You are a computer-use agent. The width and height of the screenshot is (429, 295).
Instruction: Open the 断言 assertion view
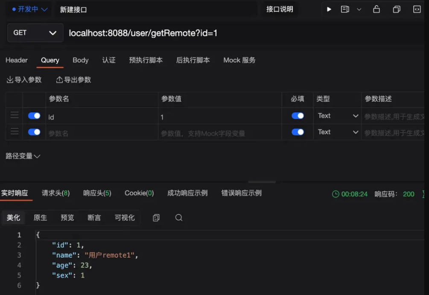(94, 218)
